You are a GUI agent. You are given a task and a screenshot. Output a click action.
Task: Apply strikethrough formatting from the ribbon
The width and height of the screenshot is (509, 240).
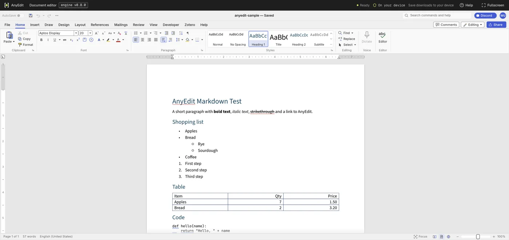coord(64,40)
